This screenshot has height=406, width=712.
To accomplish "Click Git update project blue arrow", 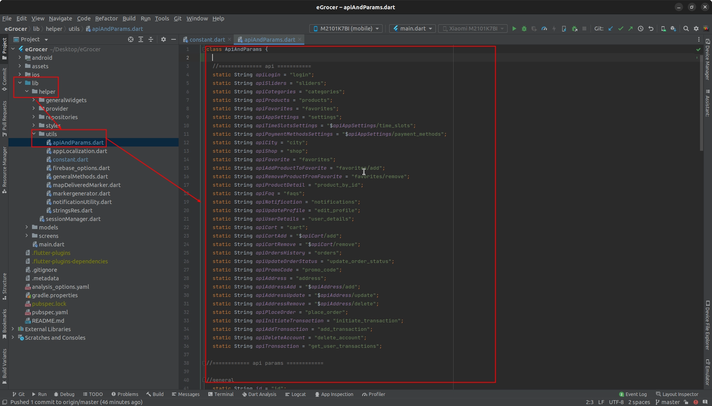I will click(x=611, y=29).
